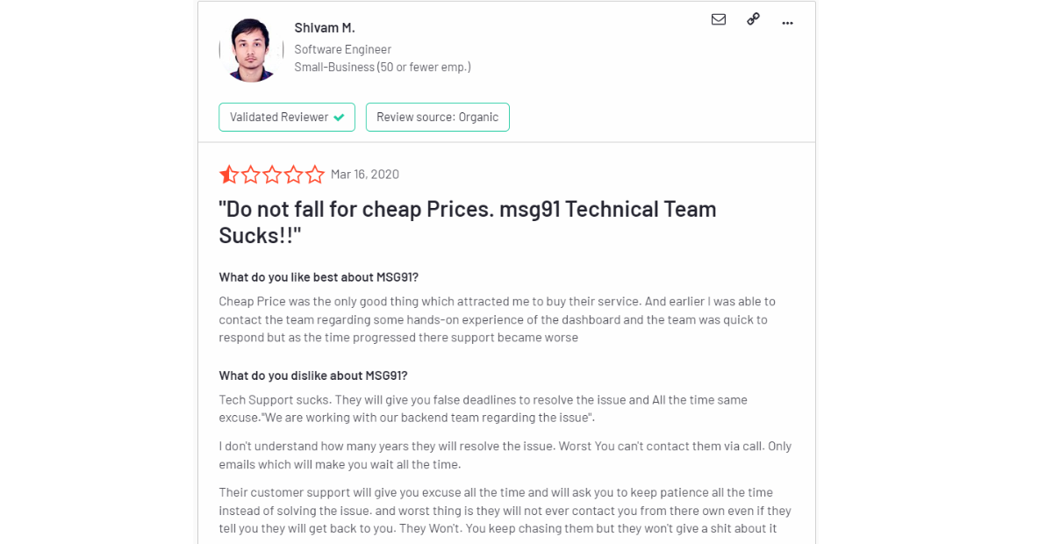The image size is (1053, 544).
Task: Open Shivam M. reviewer profile photo
Action: 252,51
